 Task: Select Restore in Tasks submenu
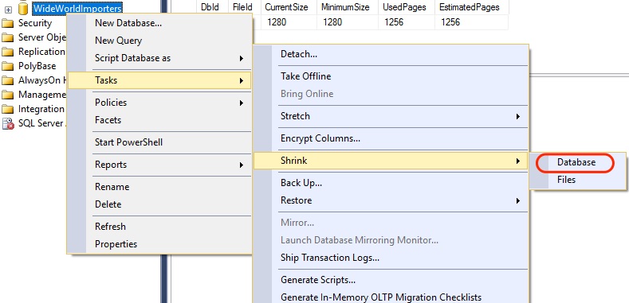tap(296, 200)
